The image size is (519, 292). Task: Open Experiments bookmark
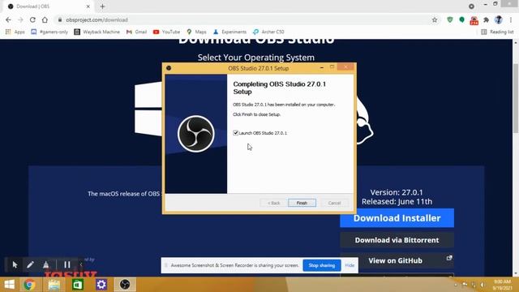[x=229, y=32]
